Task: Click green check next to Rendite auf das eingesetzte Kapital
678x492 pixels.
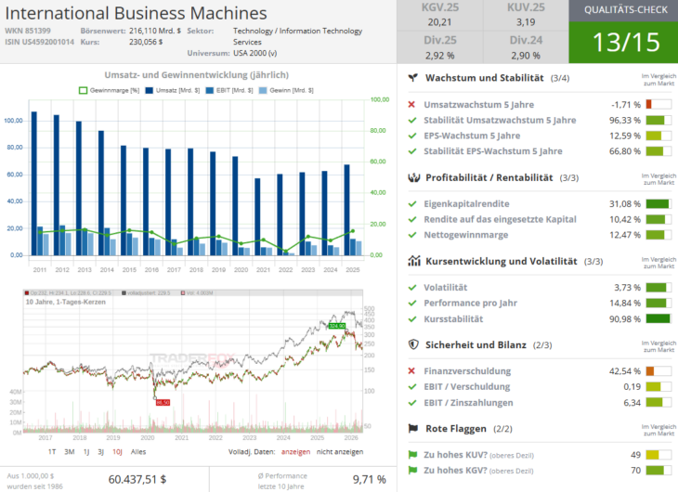Action: (412, 220)
